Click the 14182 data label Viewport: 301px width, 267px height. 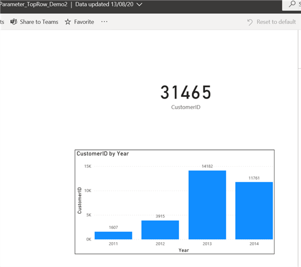click(207, 166)
